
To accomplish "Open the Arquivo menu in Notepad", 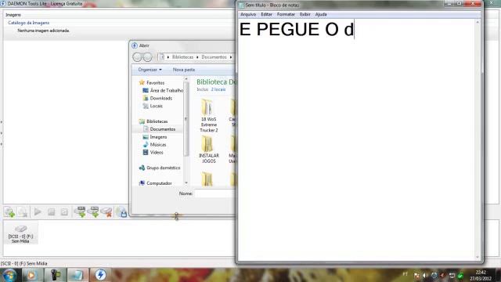I will click(248, 14).
